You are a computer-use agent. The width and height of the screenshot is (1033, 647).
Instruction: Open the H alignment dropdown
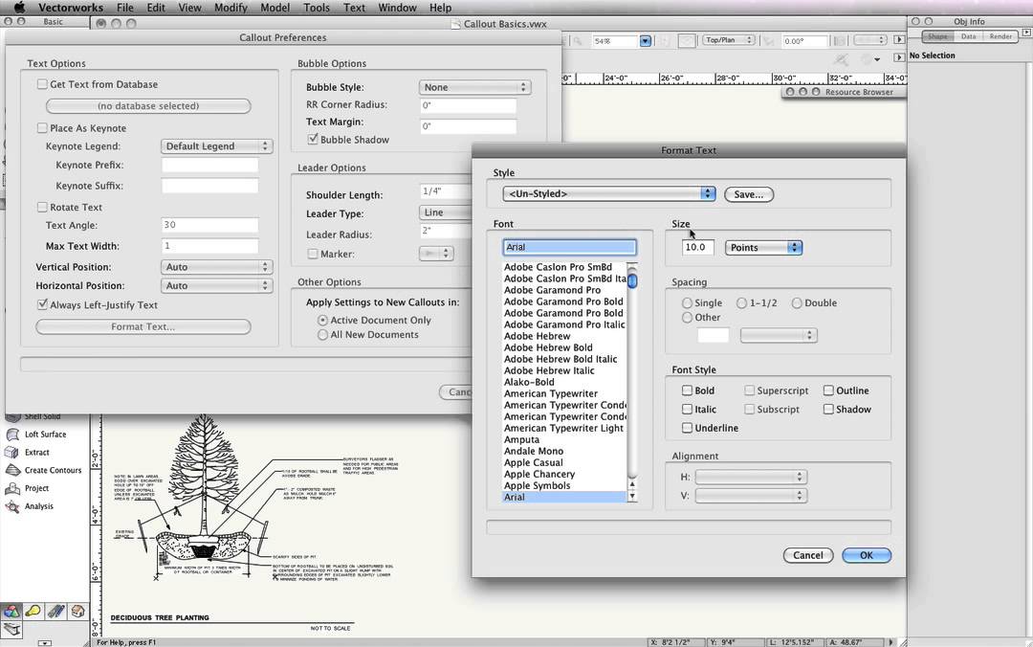[x=751, y=477]
